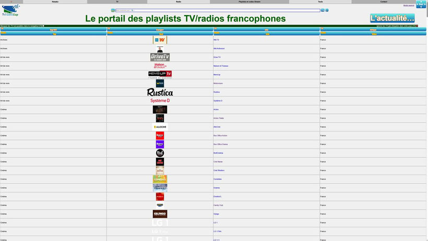This screenshot has width=428, height=241.
Task: Open the Family Club channel logo
Action: pos(160,205)
